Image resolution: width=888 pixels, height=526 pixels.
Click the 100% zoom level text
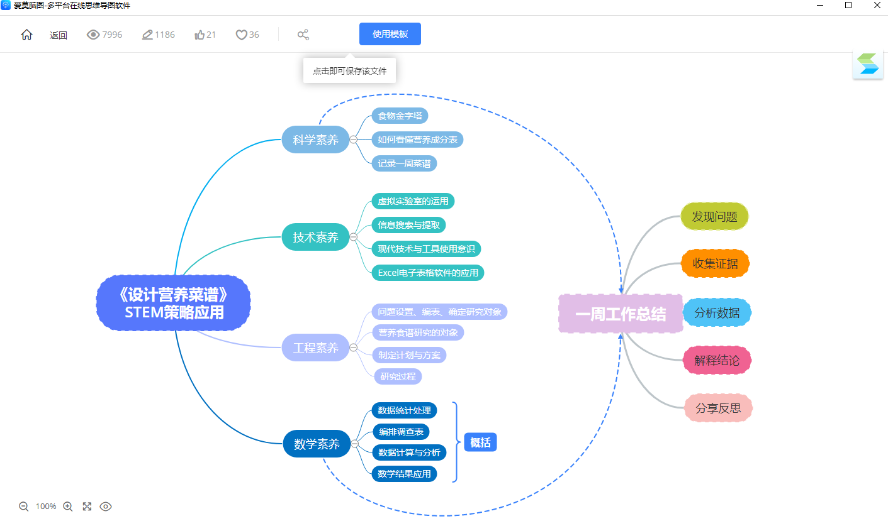46,507
